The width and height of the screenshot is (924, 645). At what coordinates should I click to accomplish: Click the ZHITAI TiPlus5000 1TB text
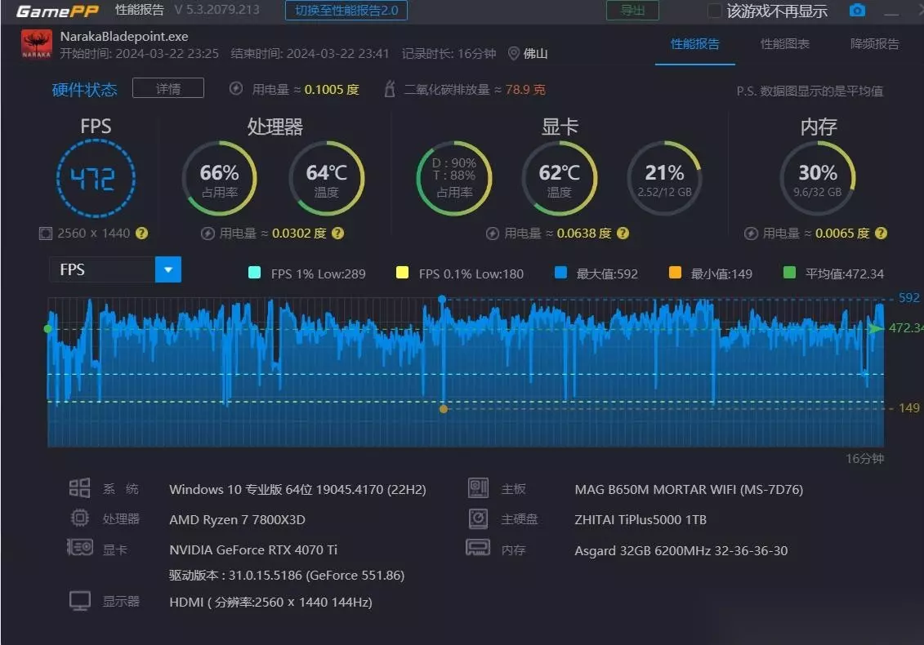pos(641,519)
